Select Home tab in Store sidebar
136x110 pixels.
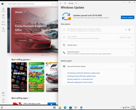tap(3, 10)
